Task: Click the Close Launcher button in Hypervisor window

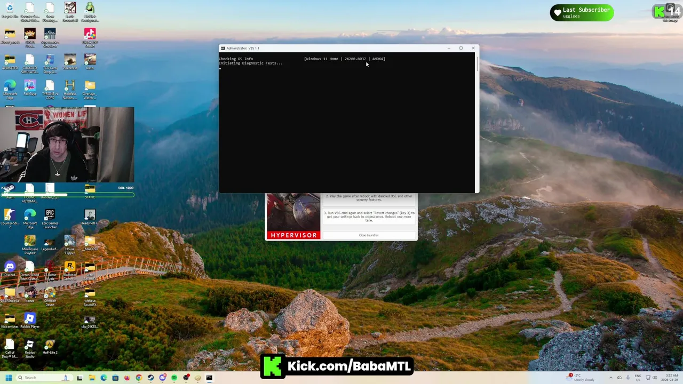Action: [x=369, y=235]
